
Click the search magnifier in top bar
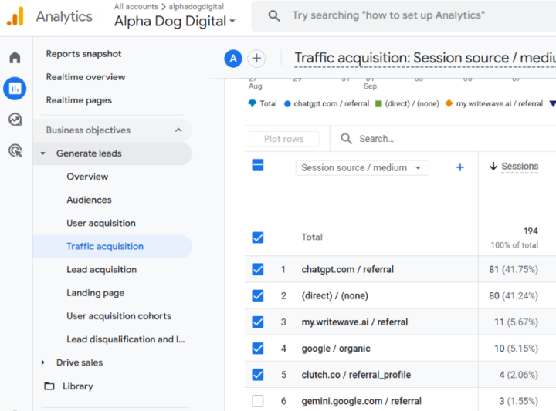tap(273, 15)
